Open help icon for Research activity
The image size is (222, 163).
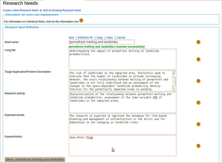198,103
